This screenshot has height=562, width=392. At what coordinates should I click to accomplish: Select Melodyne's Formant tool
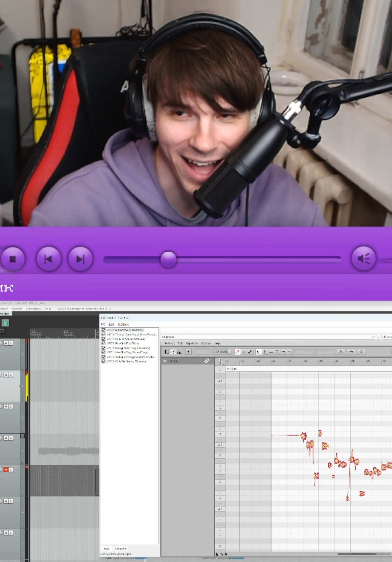(x=271, y=352)
